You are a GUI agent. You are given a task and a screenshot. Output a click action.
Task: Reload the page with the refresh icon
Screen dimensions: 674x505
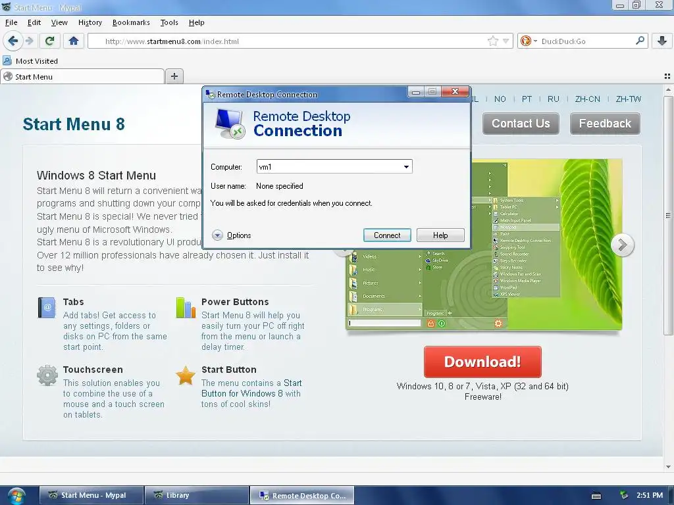[49, 41]
